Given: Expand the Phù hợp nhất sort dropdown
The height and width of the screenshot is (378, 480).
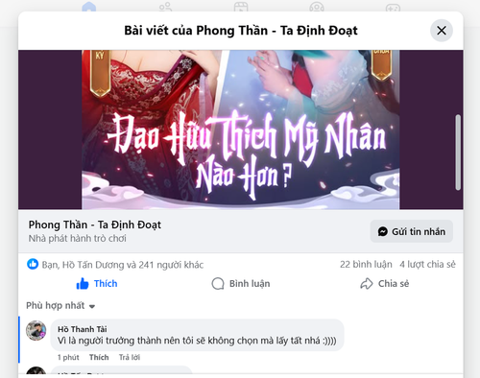Looking at the screenshot, I should [x=60, y=306].
